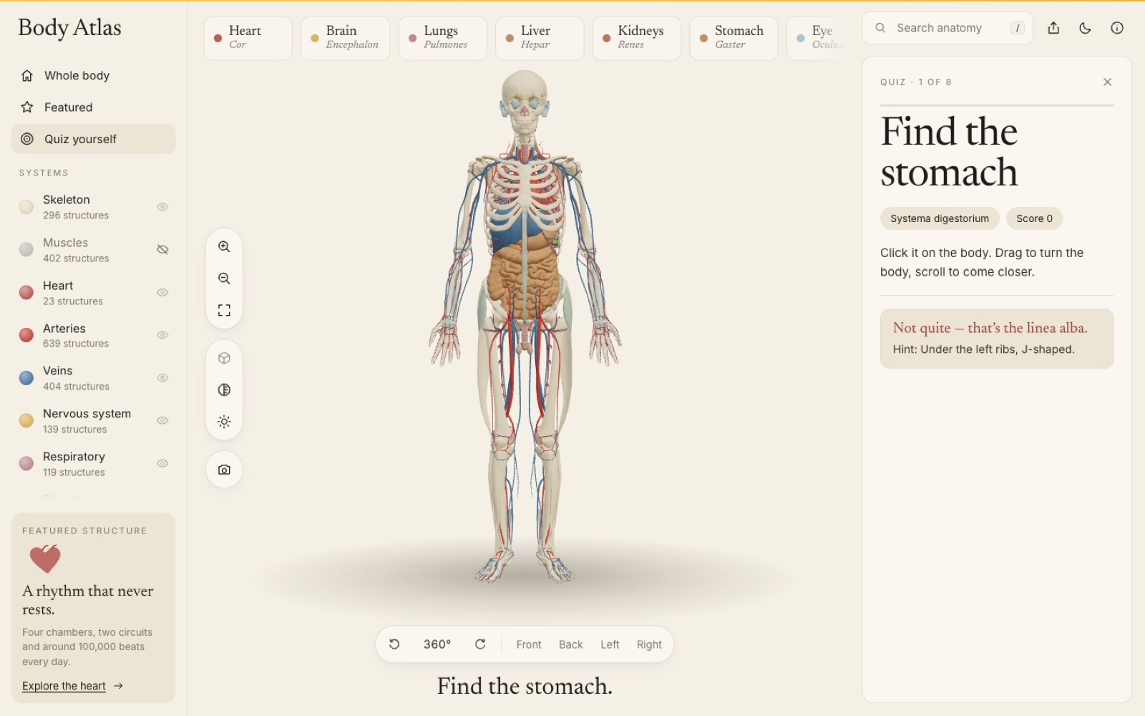Select the Heart Cor organ chip
The height and width of the screenshot is (716, 1145).
248,38
